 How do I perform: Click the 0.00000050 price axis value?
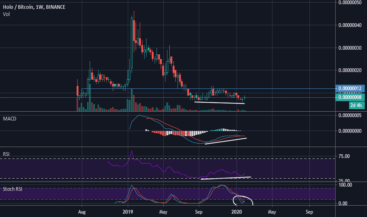click(350, 3)
